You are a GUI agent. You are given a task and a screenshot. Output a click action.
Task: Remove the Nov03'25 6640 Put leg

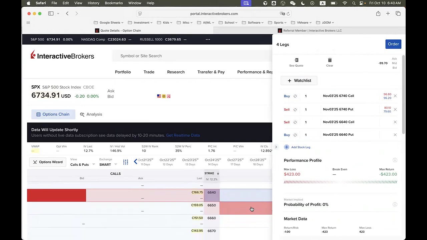tap(395, 135)
